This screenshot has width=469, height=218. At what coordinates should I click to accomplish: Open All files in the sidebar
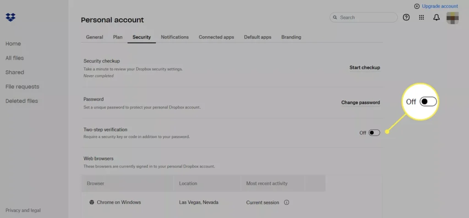[x=15, y=58]
